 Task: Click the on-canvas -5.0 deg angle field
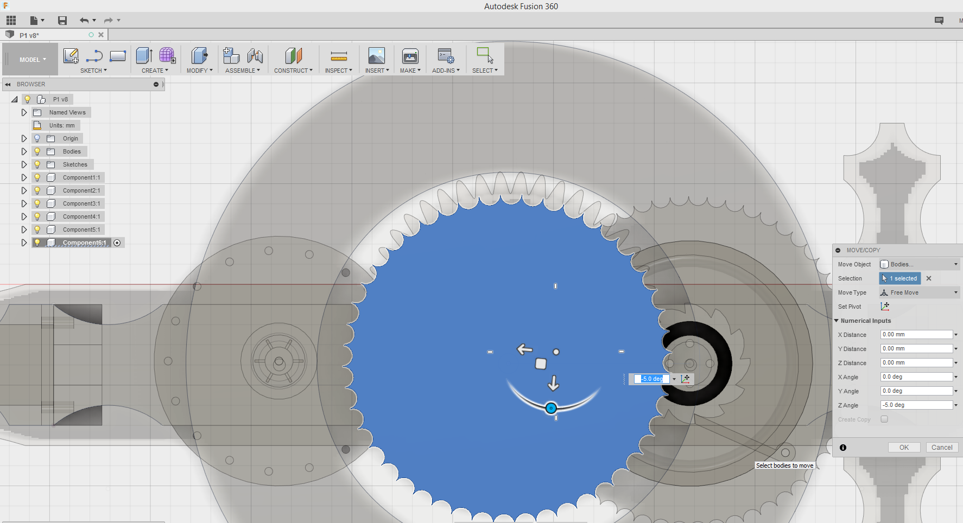pos(651,379)
